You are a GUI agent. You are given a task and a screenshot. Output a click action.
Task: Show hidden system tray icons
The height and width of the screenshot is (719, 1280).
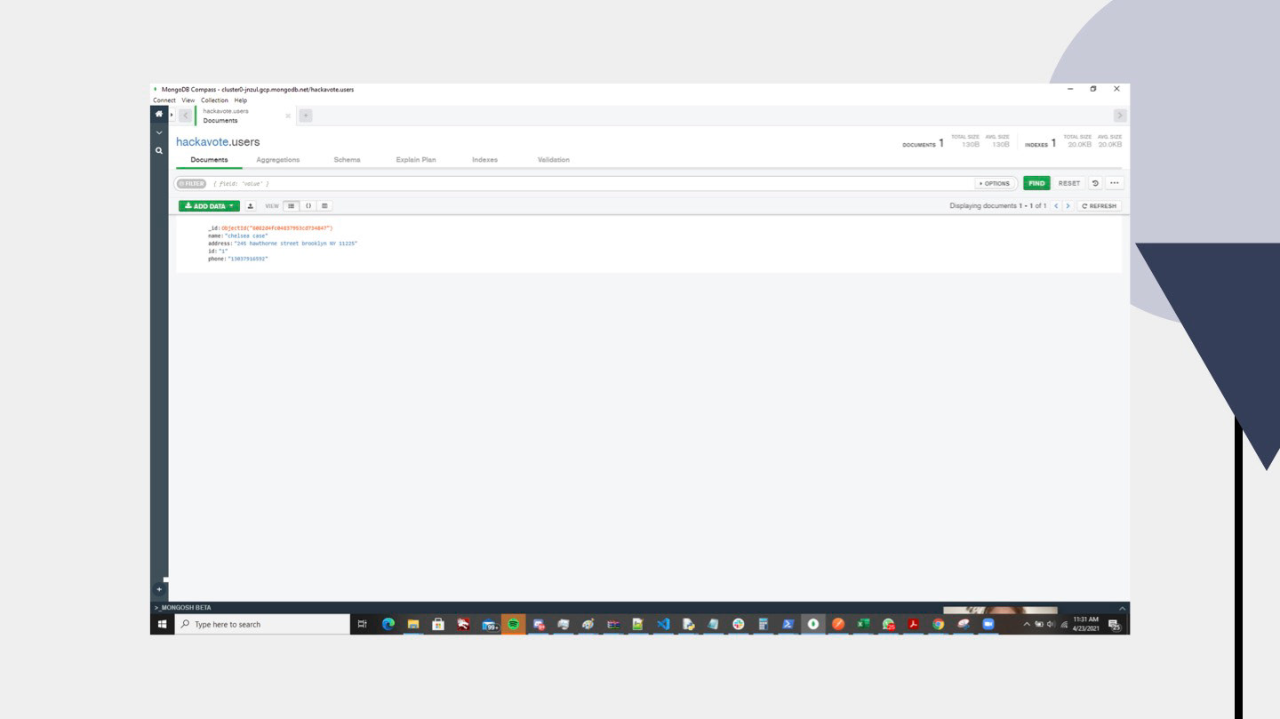1027,624
